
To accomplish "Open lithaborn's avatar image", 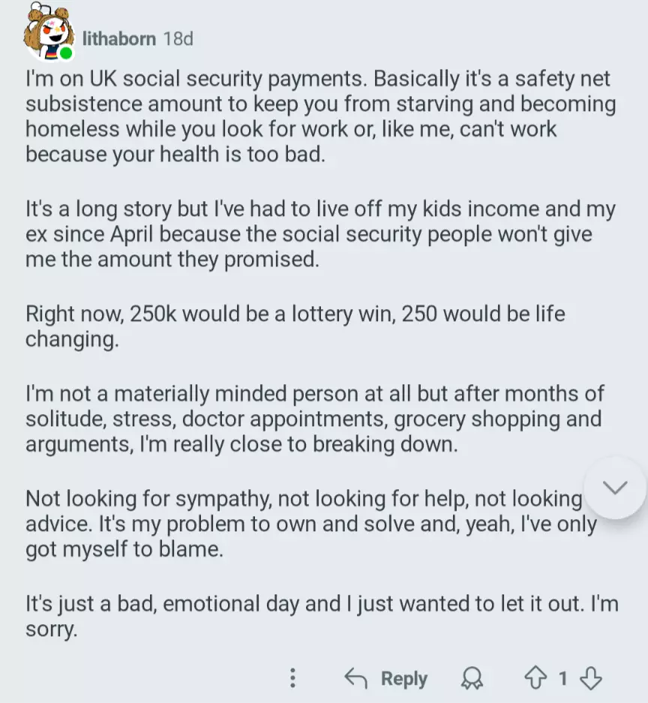I will [46, 32].
